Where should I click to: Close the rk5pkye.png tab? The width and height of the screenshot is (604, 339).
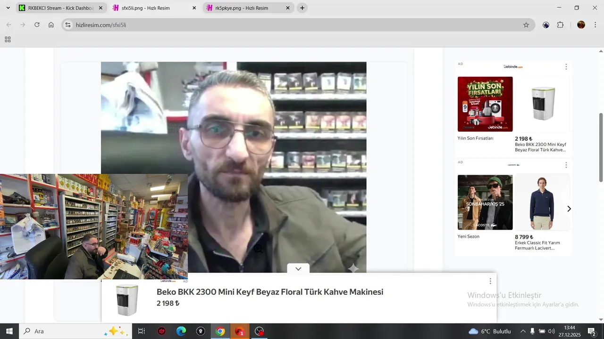coord(288,8)
